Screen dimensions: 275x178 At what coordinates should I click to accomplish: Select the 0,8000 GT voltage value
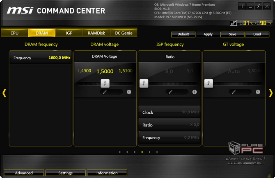pos(254,71)
